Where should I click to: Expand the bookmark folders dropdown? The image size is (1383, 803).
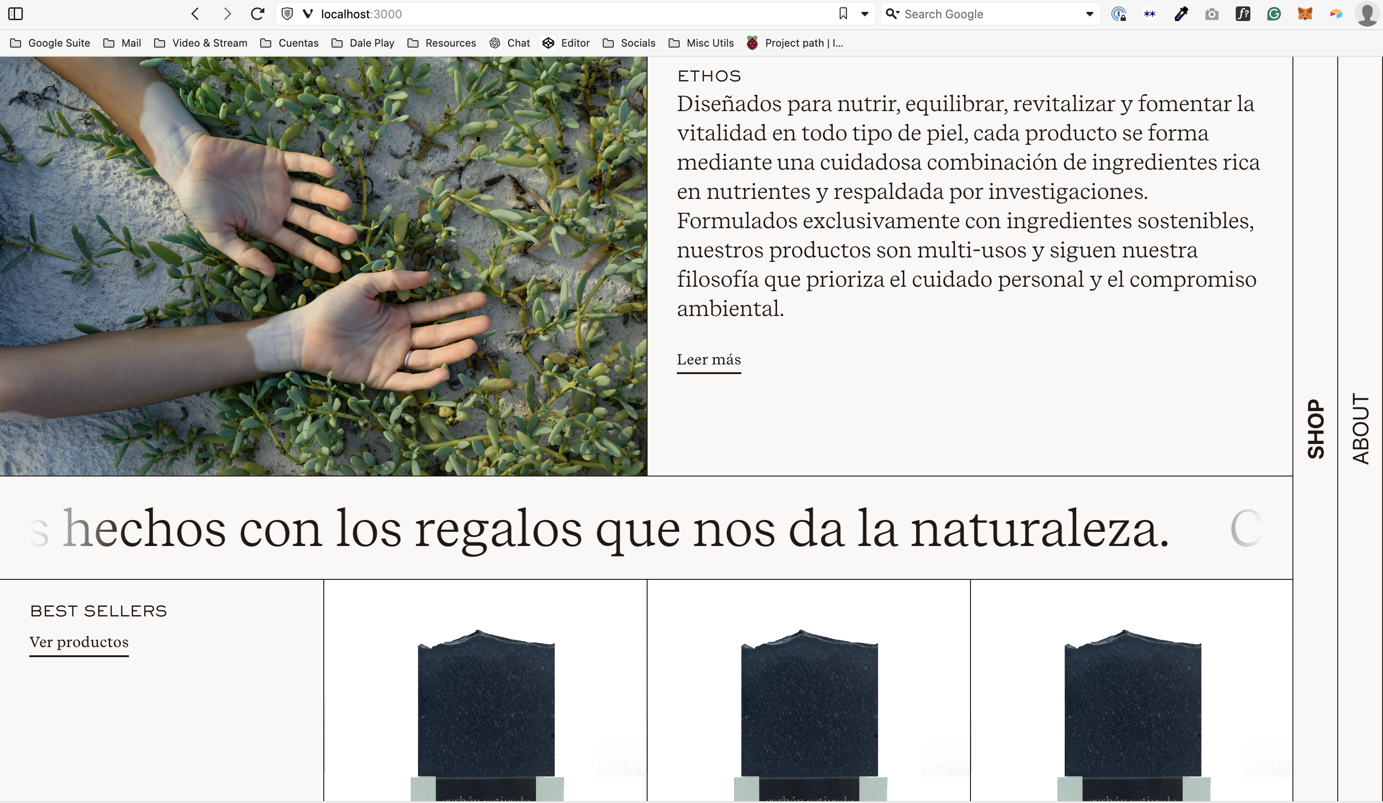(864, 13)
